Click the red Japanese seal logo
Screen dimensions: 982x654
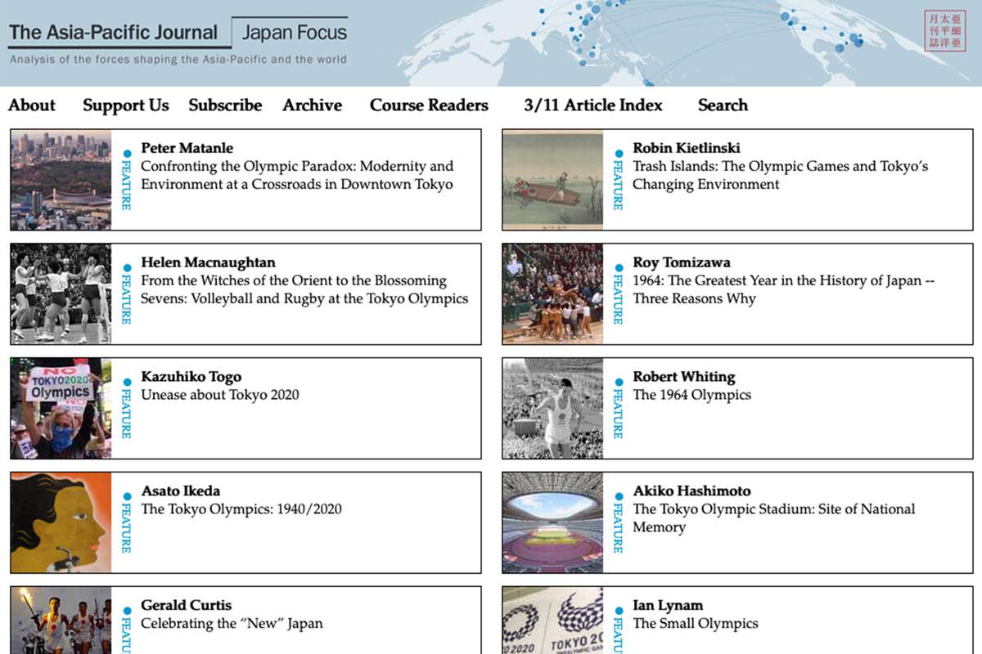[944, 31]
